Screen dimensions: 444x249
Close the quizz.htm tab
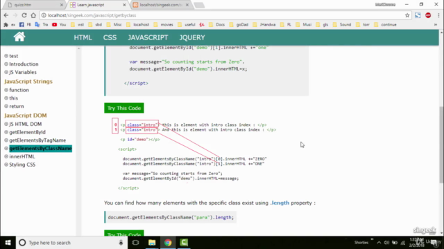pos(62,5)
